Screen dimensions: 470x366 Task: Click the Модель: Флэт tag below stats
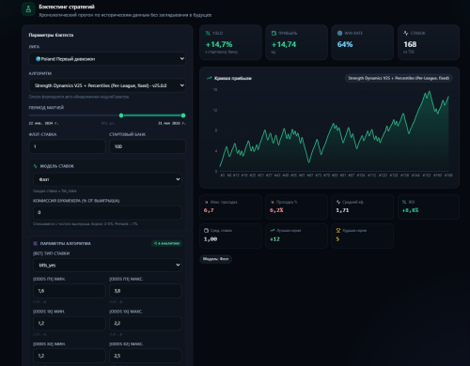215,259
